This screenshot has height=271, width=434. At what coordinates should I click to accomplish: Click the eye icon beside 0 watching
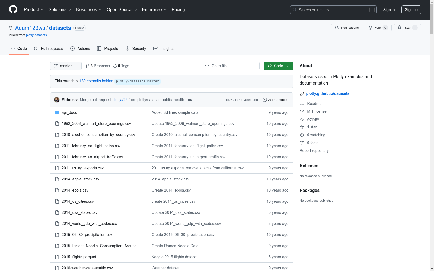(302, 135)
